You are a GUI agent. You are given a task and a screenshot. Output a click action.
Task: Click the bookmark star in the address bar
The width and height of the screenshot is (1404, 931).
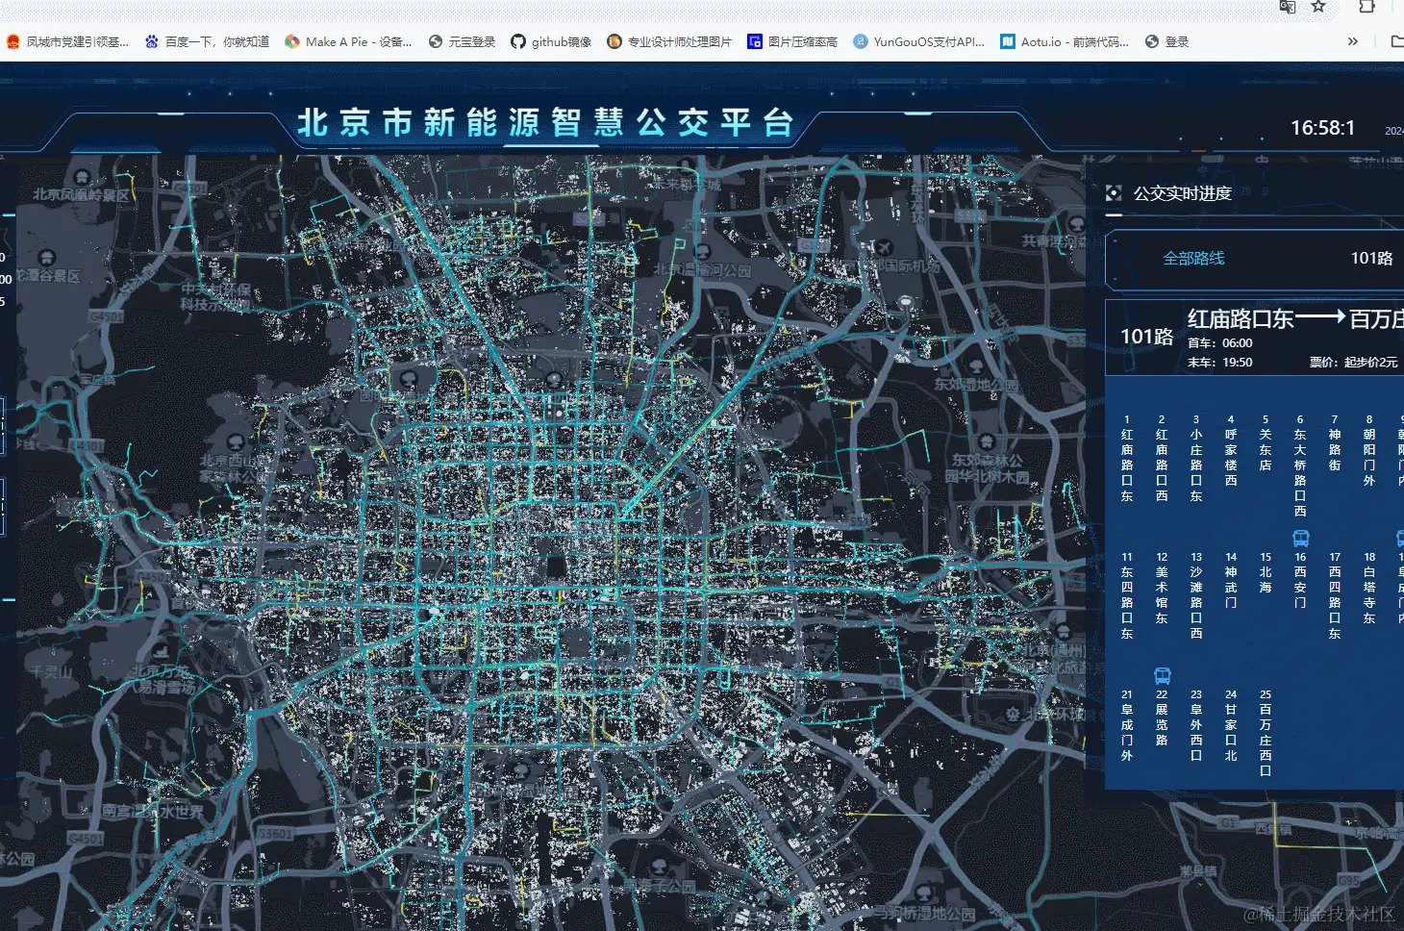[x=1316, y=8]
